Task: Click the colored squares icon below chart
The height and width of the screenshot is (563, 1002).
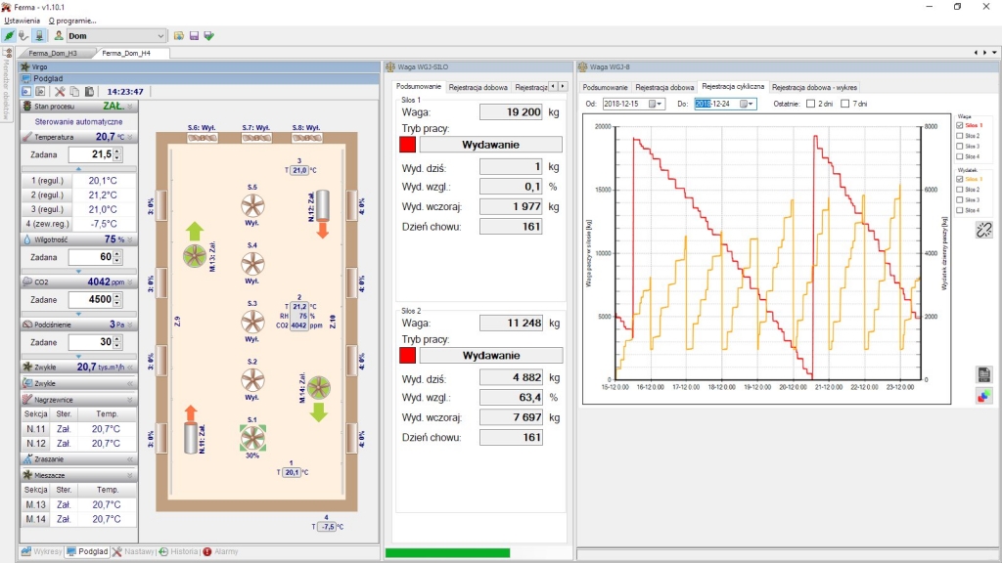Action: [983, 395]
